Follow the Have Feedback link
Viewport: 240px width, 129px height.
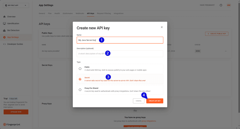[x=207, y=5]
